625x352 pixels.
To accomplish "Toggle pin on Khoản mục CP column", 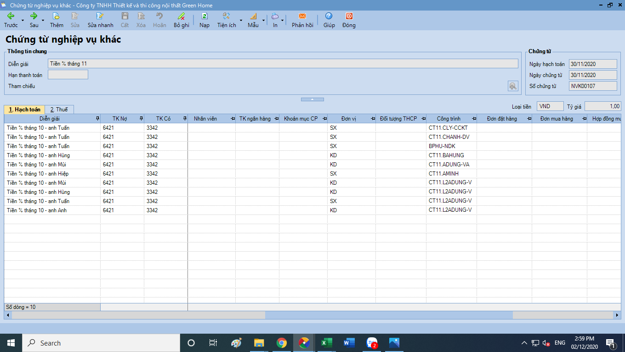I will click(324, 119).
